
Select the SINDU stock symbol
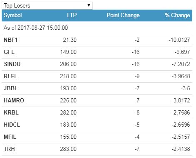[x=12, y=64]
